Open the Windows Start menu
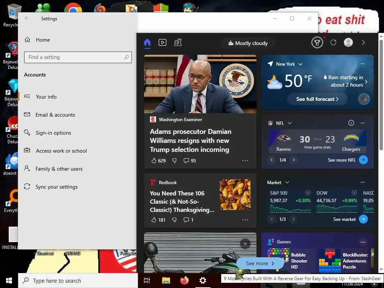The height and width of the screenshot is (288, 384). click(x=9, y=280)
